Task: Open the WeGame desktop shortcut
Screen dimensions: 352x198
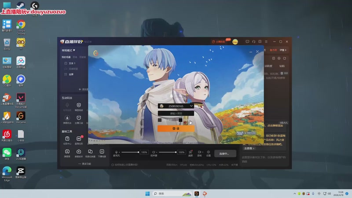Action: 21,117
